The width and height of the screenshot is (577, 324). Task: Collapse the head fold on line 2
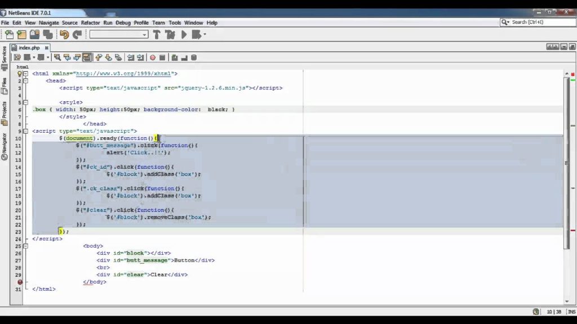25,81
